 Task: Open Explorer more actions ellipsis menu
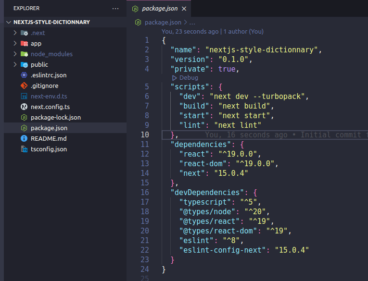click(x=115, y=9)
